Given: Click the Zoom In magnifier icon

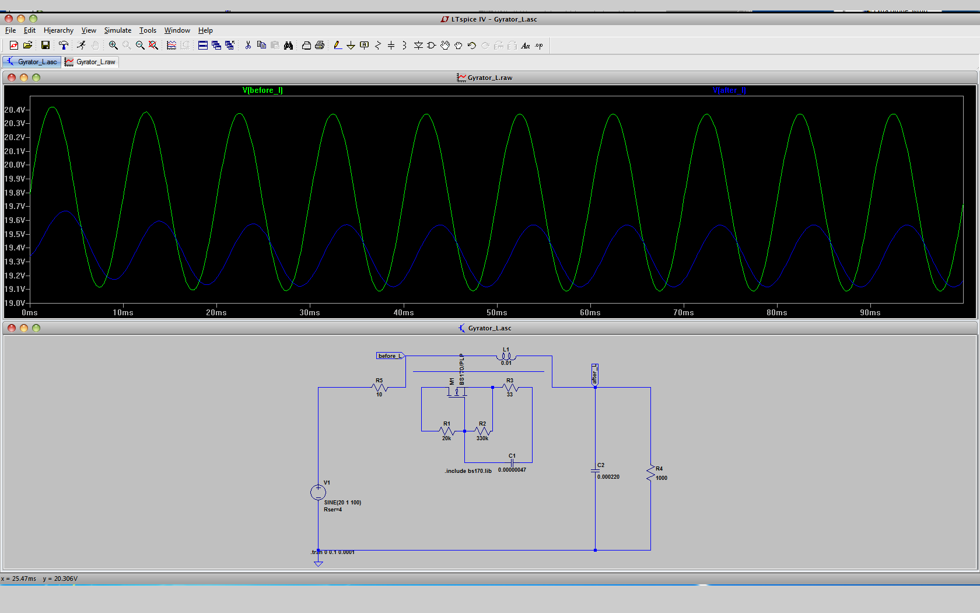Looking at the screenshot, I should 113,46.
